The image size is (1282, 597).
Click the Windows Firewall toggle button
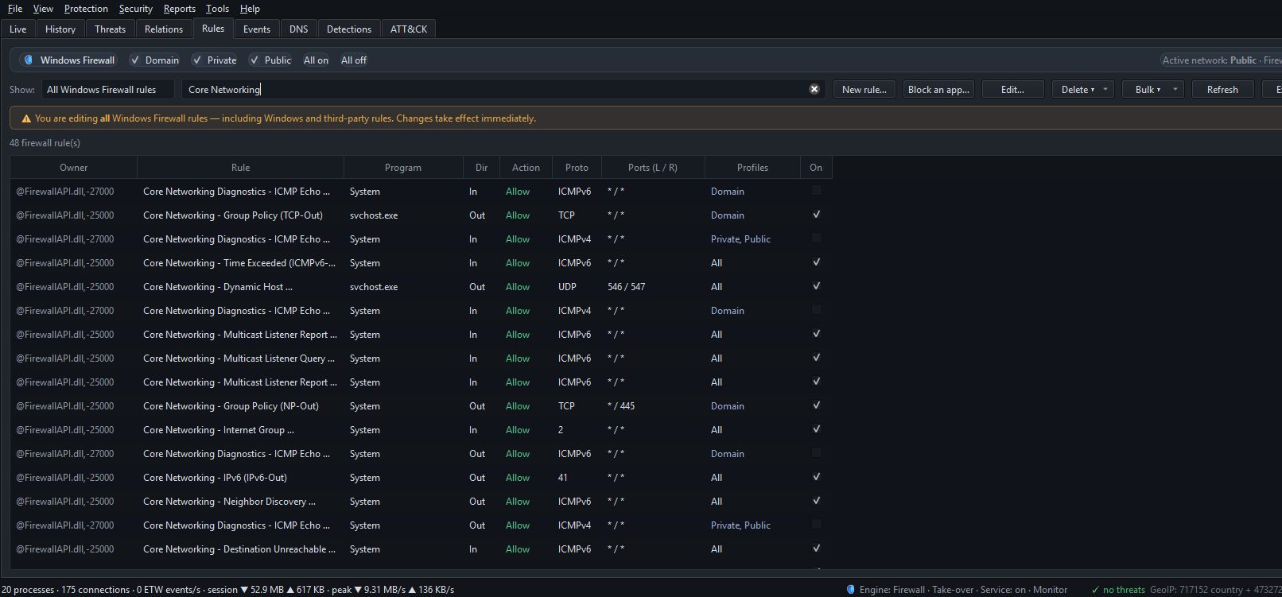(70, 60)
